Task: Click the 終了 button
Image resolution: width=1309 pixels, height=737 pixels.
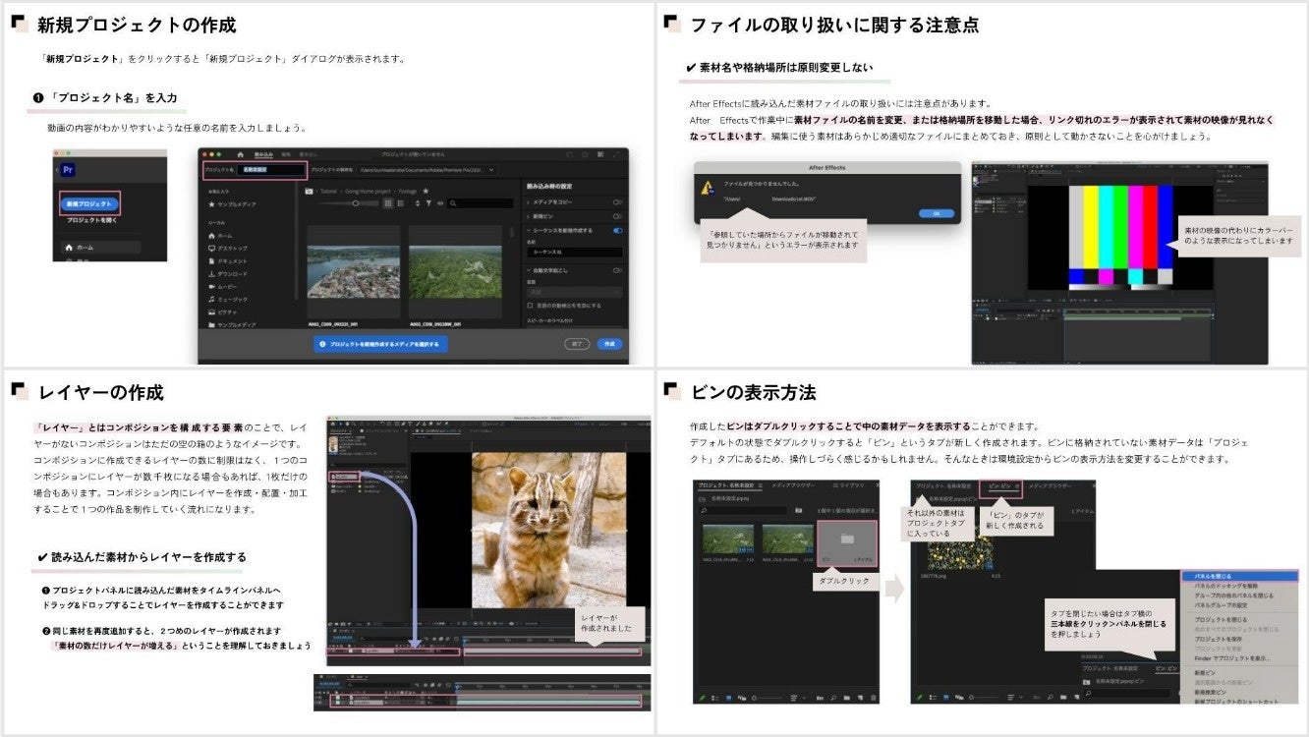Action: click(577, 344)
